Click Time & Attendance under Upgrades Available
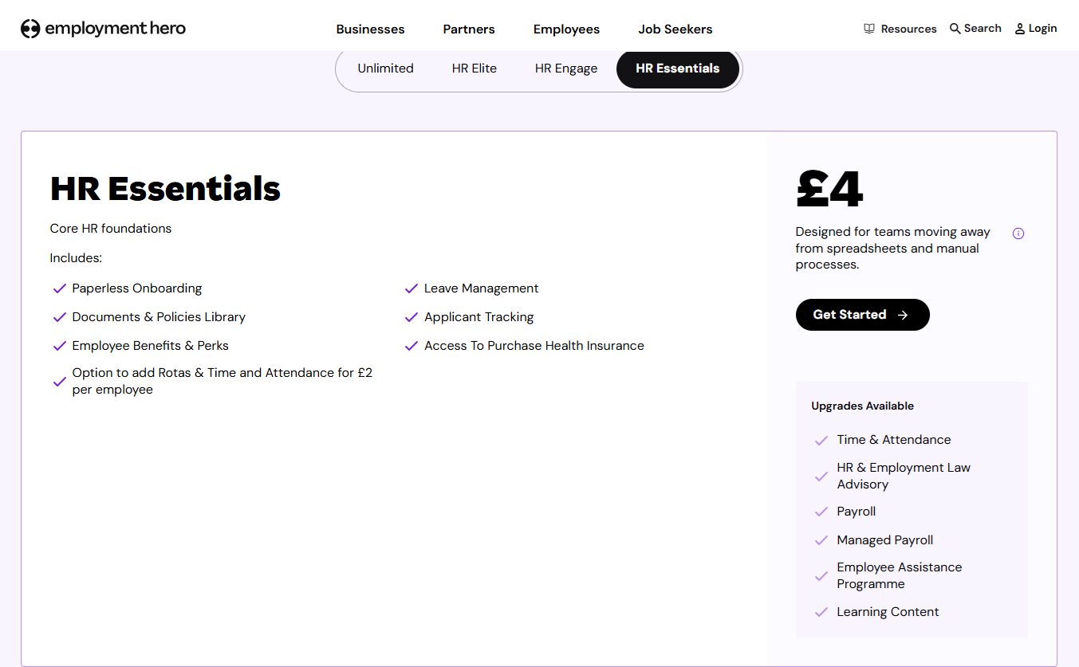 coord(893,439)
